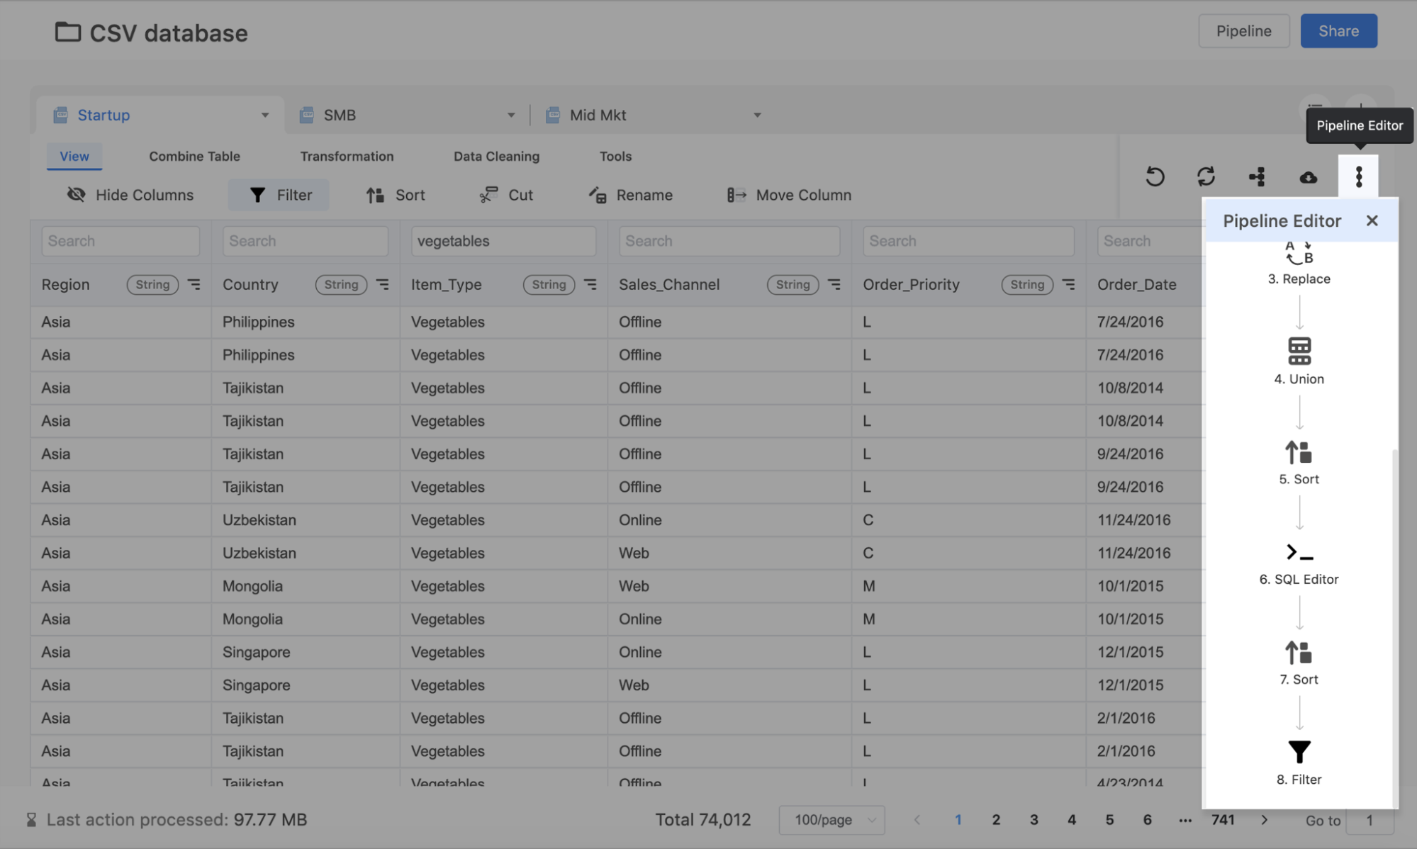Image resolution: width=1417 pixels, height=849 pixels.
Task: Select the Union step in the pipeline
Action: (1299, 361)
